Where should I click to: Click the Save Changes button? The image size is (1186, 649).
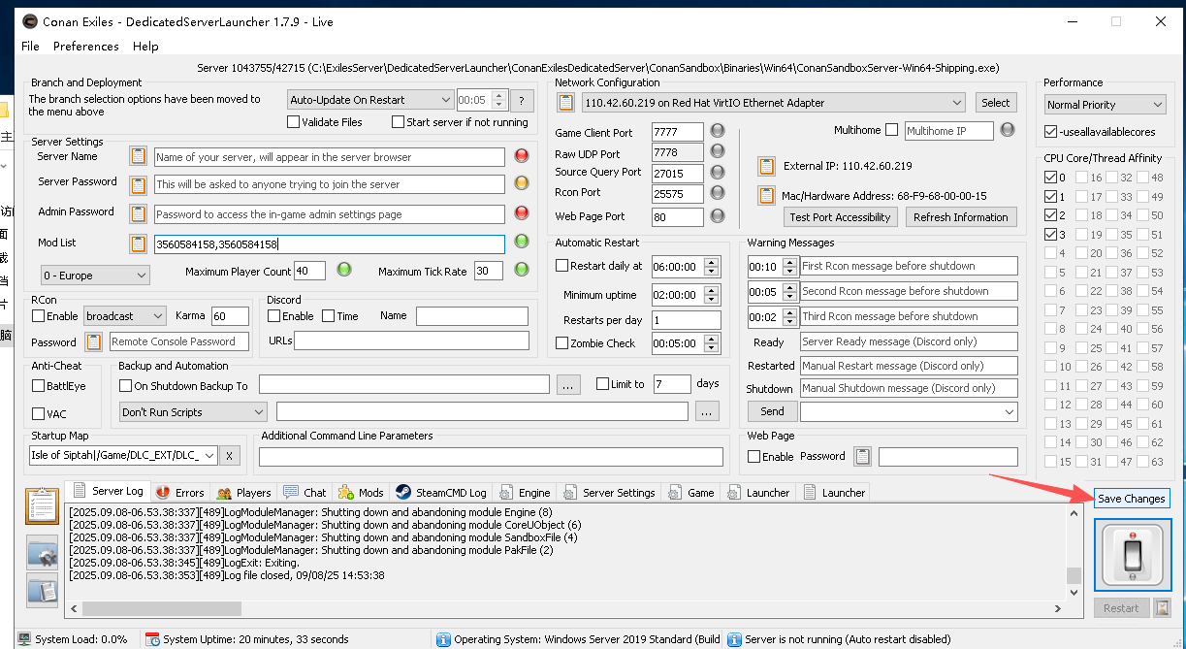click(x=1132, y=499)
